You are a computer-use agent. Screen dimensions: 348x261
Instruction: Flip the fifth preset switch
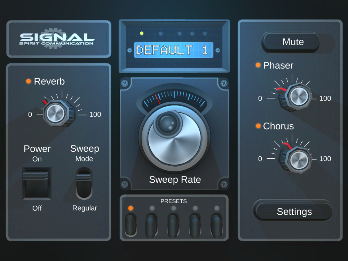click(x=216, y=226)
